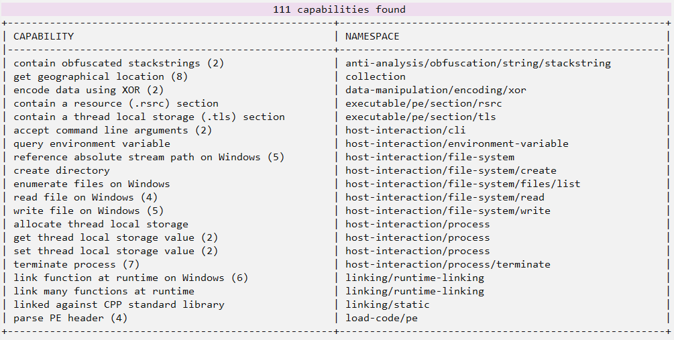The height and width of the screenshot is (340, 674).
Task: Select 'contain a resource (.rsrc) section' text
Action: click(x=116, y=103)
